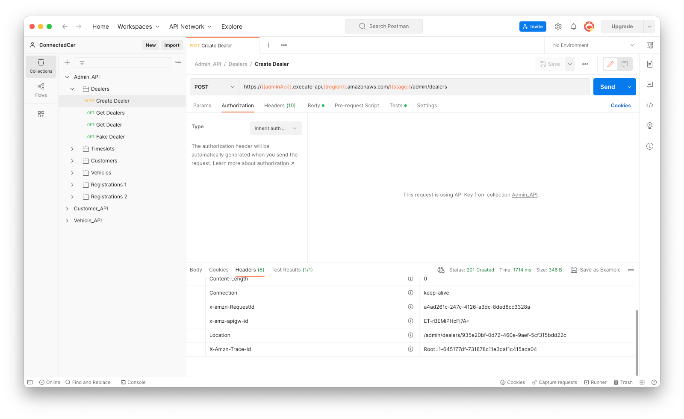This screenshot has height=419, width=684.
Task: Go forward with the right arrow
Action: (79, 27)
